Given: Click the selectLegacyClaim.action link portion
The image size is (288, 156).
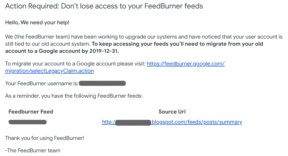Looking at the screenshot, I should click(49, 71).
